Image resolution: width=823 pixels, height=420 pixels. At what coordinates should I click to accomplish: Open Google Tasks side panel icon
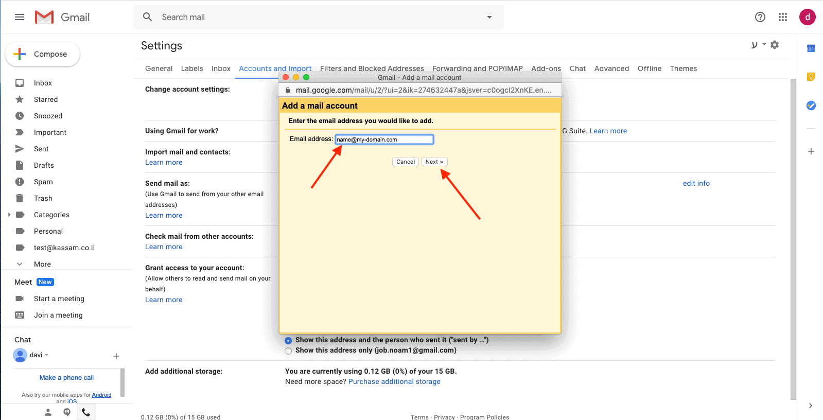point(811,106)
